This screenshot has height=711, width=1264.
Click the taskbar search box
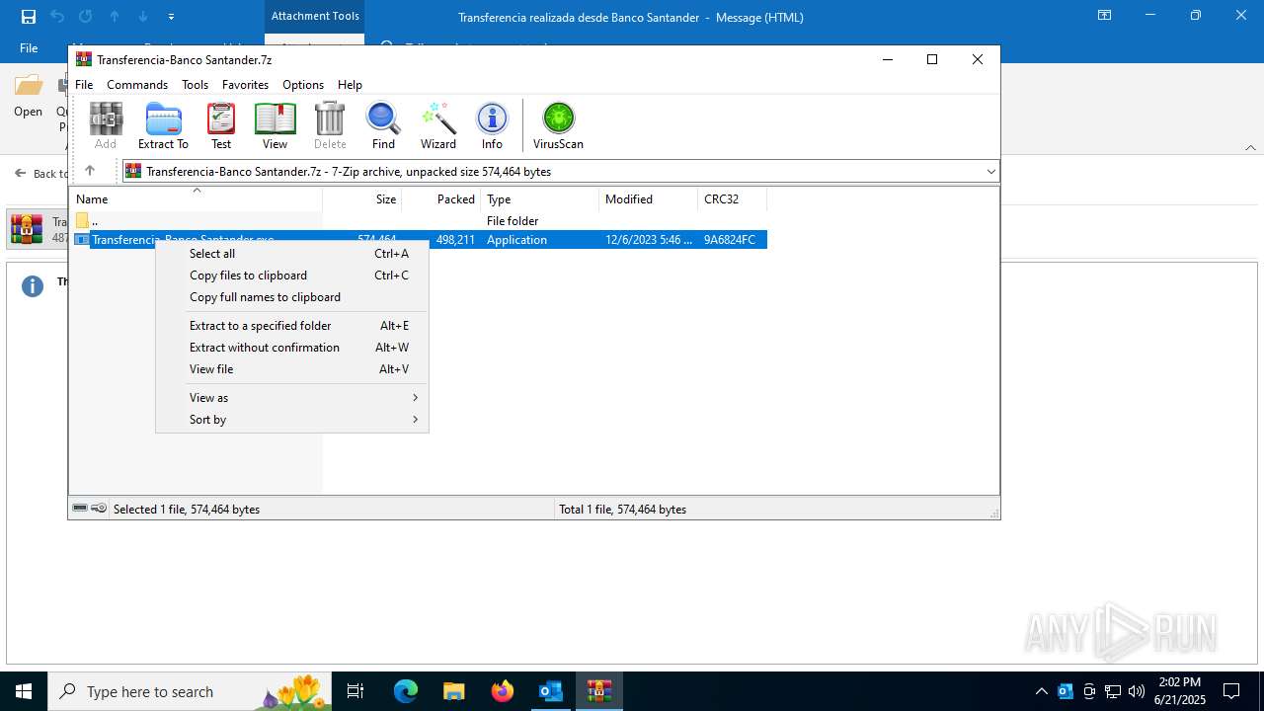[x=189, y=691]
